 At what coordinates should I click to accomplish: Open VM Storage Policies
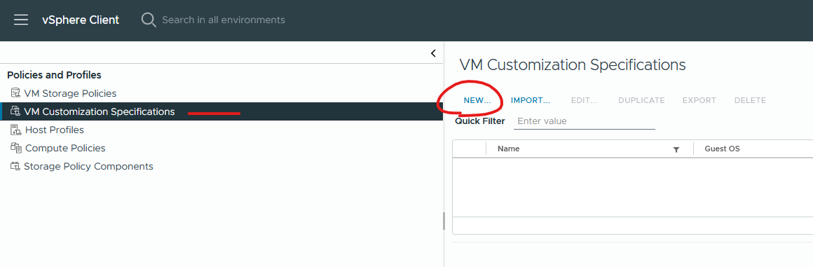[70, 93]
